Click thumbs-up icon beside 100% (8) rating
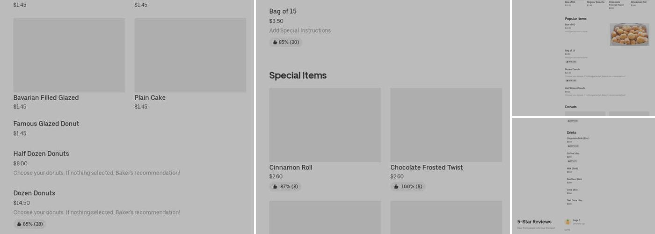 pos(396,187)
